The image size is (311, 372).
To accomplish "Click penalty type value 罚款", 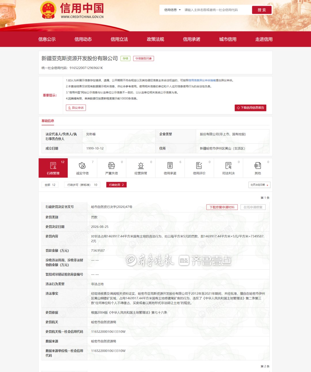I will point(94,217).
